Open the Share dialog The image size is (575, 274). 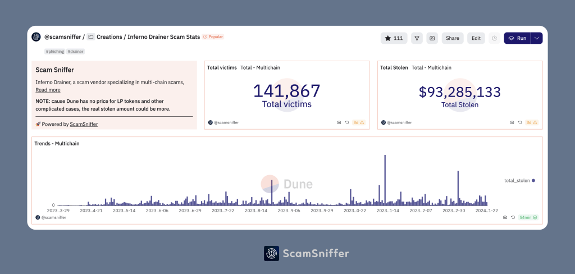click(452, 38)
